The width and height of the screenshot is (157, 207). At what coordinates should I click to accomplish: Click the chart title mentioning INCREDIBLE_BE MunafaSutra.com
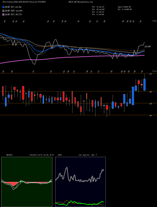[x=48, y=2]
